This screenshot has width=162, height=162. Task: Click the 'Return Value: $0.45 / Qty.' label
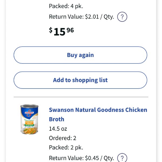point(82,158)
